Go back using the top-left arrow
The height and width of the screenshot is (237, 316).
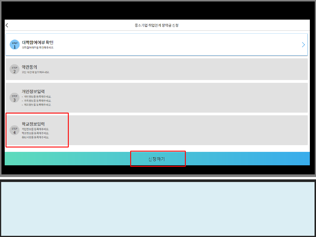pos(7,25)
